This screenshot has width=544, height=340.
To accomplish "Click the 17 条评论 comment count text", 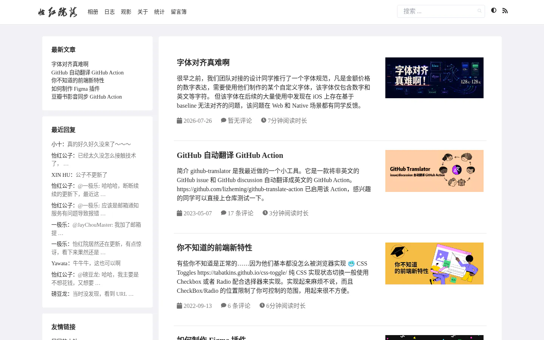I will (x=241, y=213).
